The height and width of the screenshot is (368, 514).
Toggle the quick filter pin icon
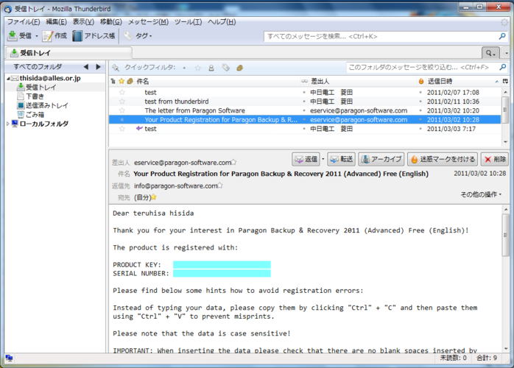[116, 68]
